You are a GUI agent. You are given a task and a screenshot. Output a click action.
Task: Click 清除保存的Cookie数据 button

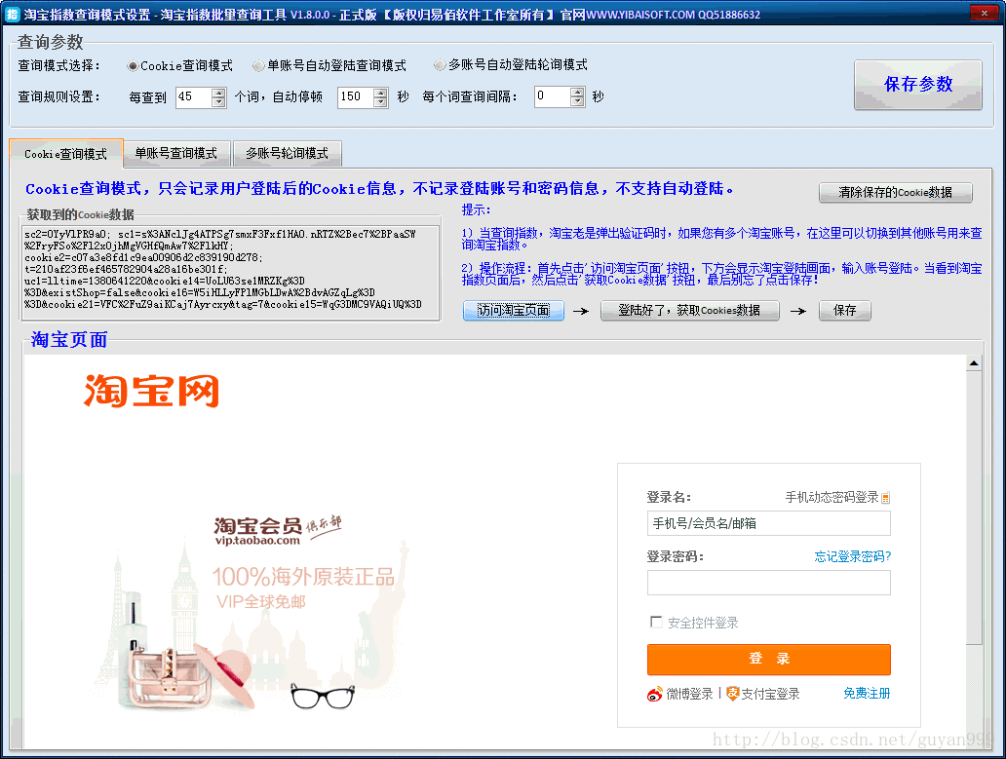point(895,192)
